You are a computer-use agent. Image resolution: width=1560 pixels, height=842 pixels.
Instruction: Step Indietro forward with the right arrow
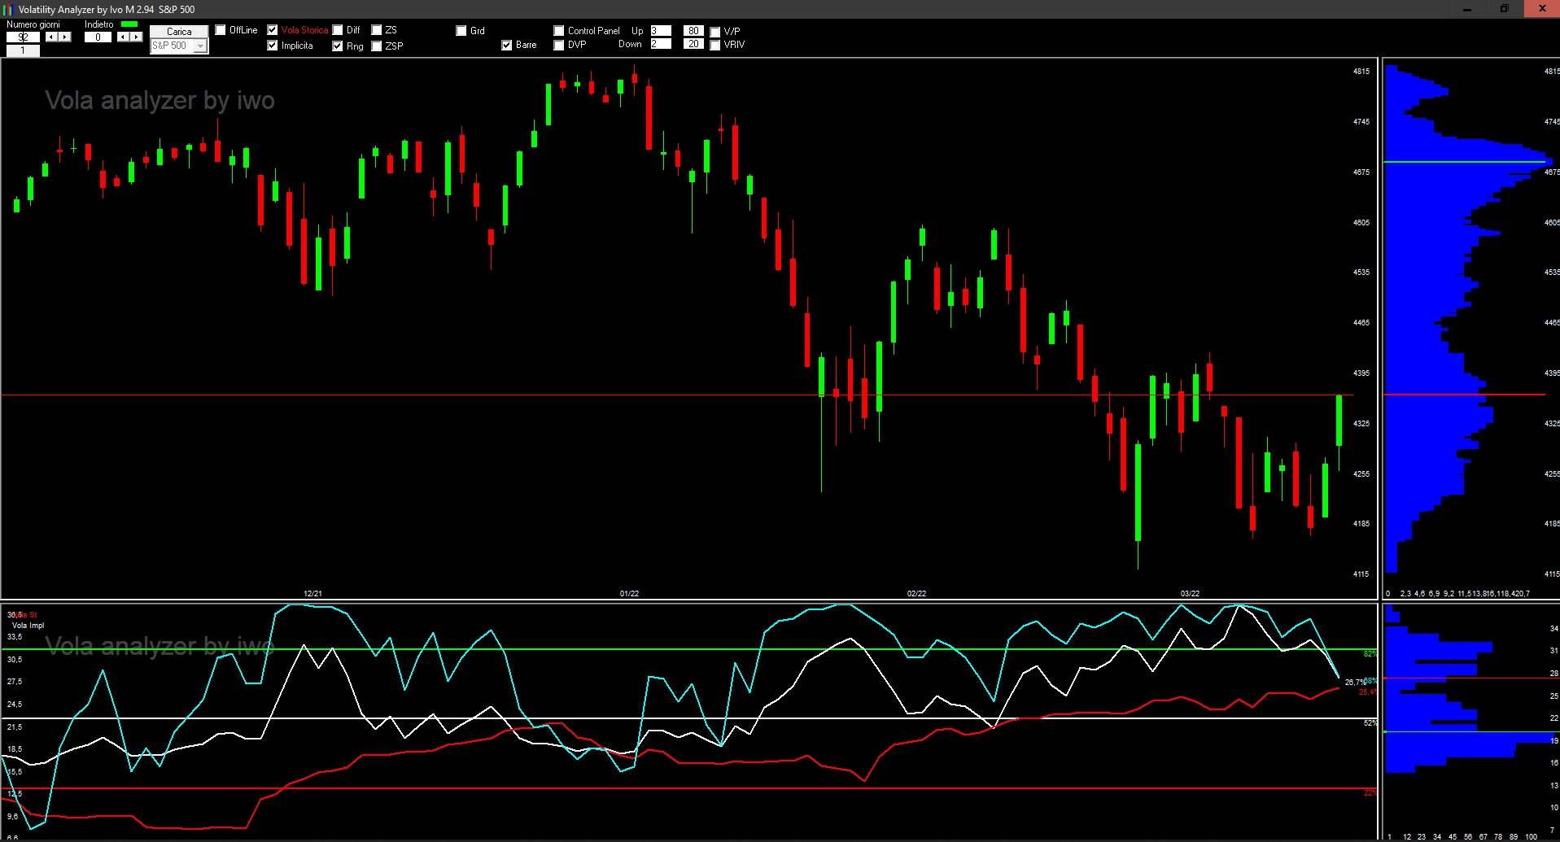[137, 37]
